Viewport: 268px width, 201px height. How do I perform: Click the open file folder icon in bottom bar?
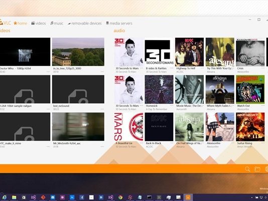(257, 169)
